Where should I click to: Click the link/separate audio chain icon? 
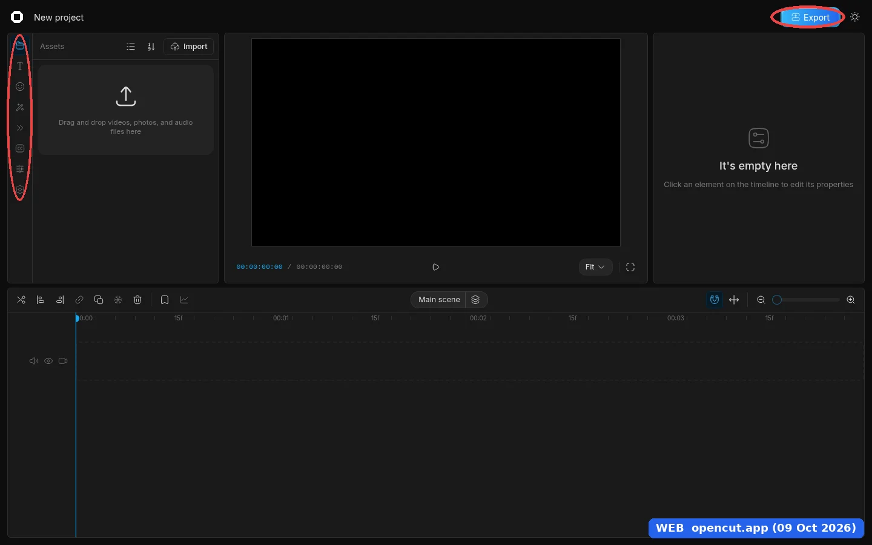coord(79,300)
